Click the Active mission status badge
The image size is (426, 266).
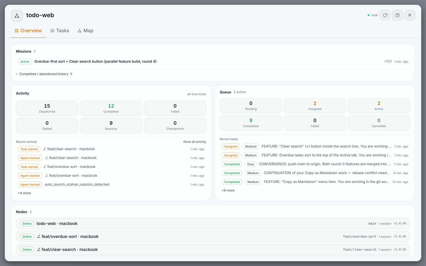coord(25,61)
